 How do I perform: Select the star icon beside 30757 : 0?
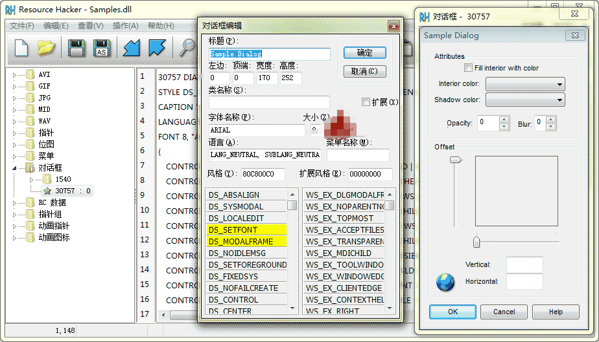pos(47,191)
